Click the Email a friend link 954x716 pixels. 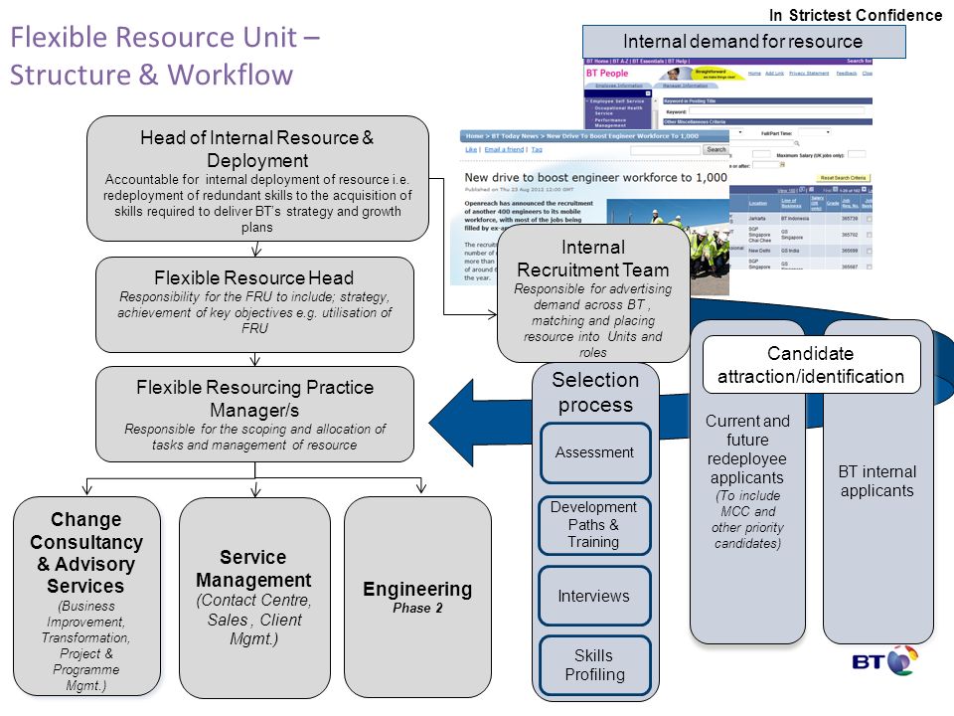[x=504, y=149]
